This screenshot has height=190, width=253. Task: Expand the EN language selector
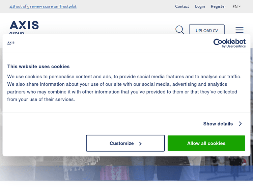tap(236, 6)
